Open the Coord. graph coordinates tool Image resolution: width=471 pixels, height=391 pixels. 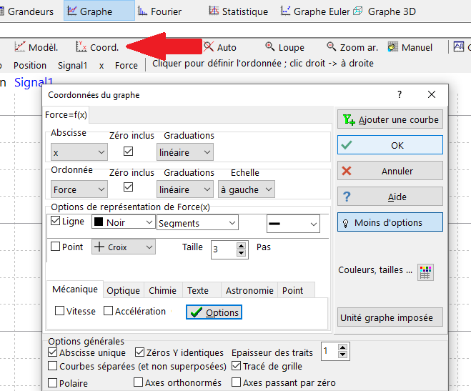pos(98,47)
